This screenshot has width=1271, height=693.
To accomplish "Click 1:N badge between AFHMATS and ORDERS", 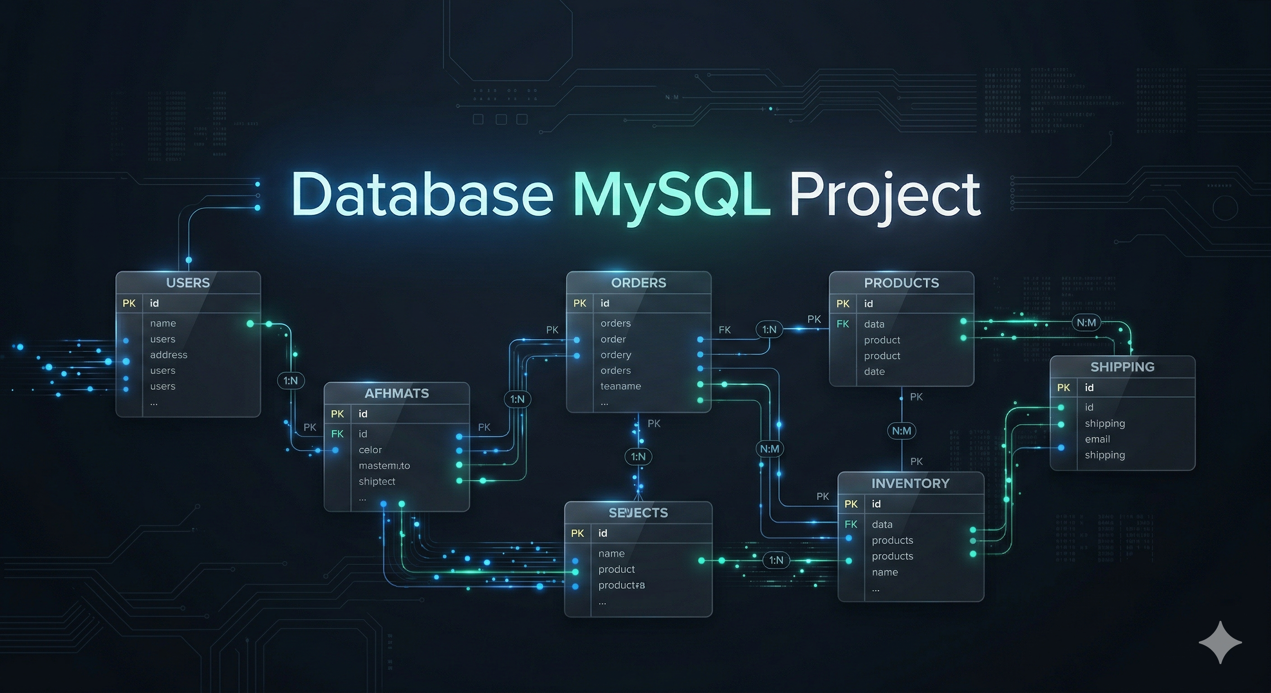I will coord(517,399).
